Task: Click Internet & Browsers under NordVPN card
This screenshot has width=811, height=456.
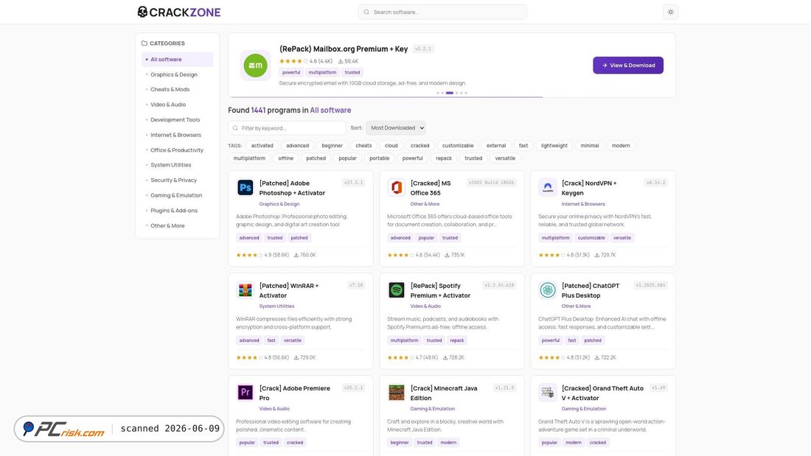Action: tap(583, 204)
